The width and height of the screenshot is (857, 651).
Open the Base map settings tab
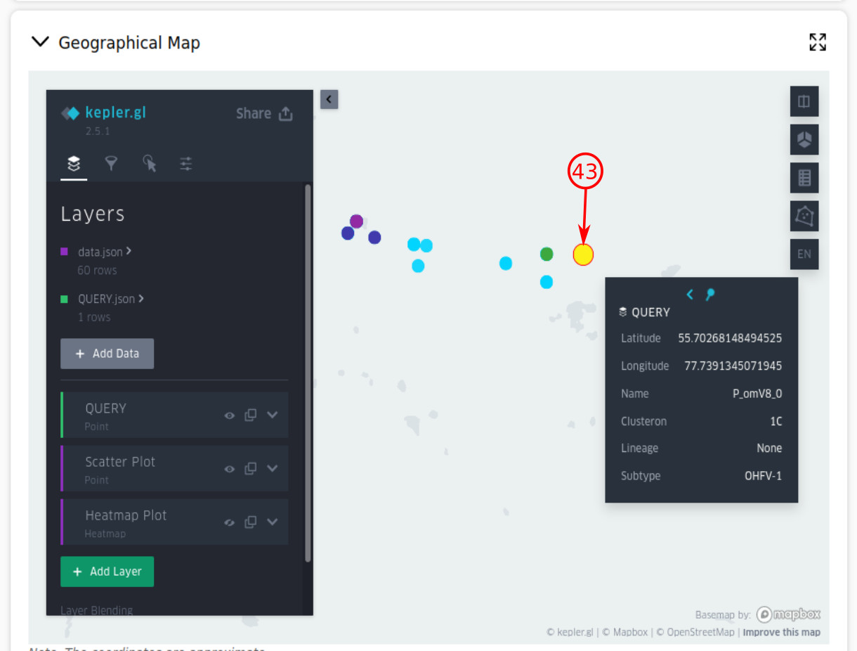(185, 164)
